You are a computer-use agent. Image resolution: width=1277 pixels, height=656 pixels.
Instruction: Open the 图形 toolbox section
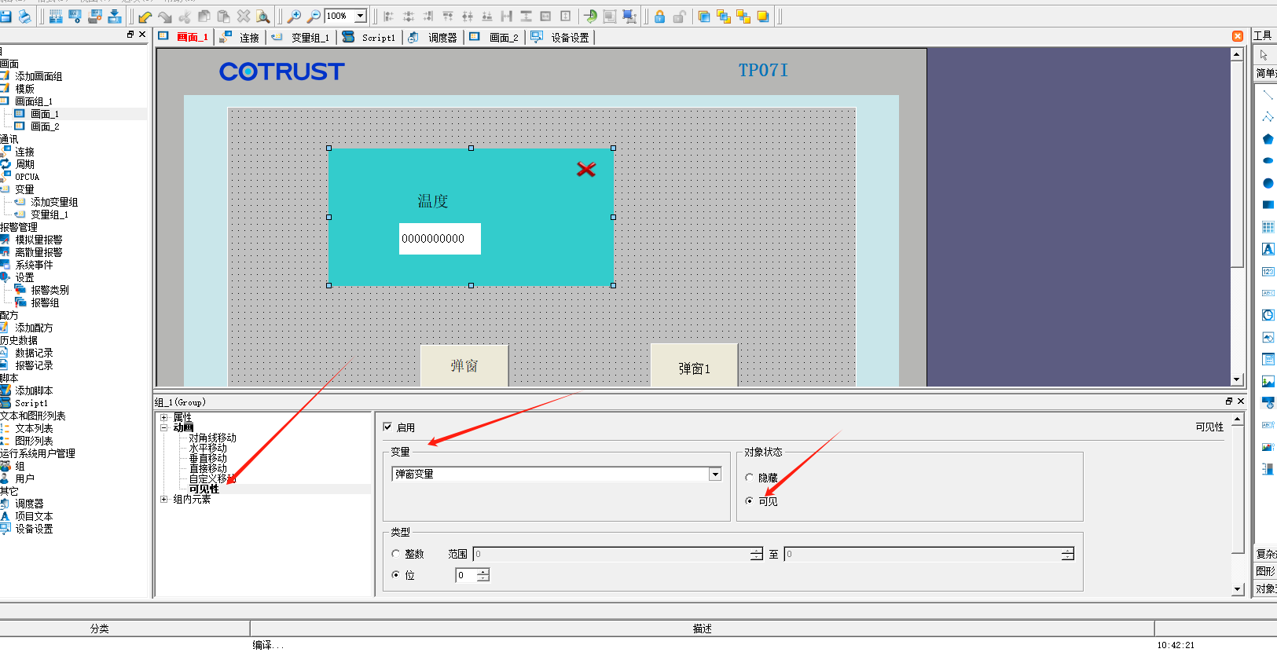pos(1266,570)
